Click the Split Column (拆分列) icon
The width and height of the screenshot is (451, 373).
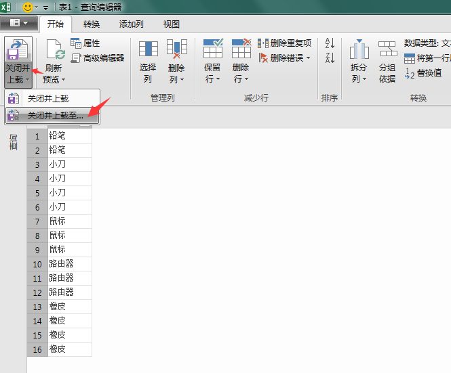359,49
